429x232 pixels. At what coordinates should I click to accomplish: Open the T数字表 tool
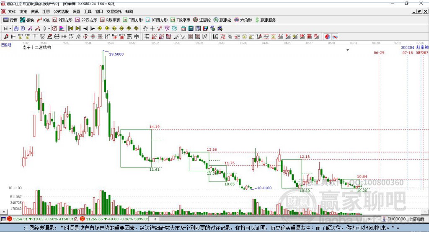pos(180,20)
